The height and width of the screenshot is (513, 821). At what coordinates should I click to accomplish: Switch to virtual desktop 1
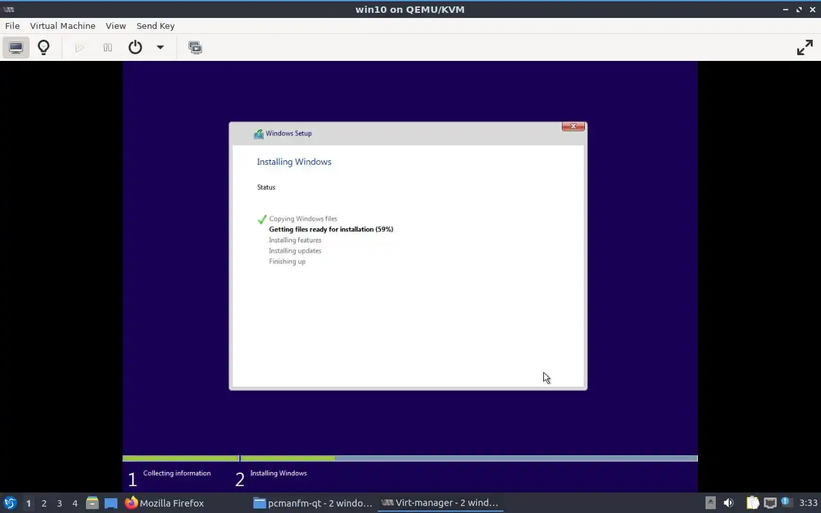click(x=28, y=503)
